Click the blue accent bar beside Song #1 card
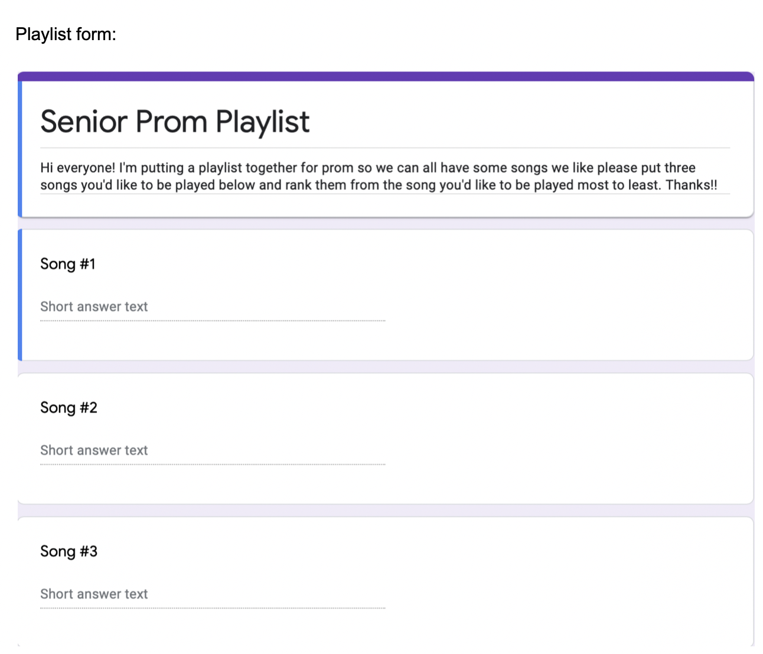Viewport: 763px width, 654px height. tap(20, 295)
